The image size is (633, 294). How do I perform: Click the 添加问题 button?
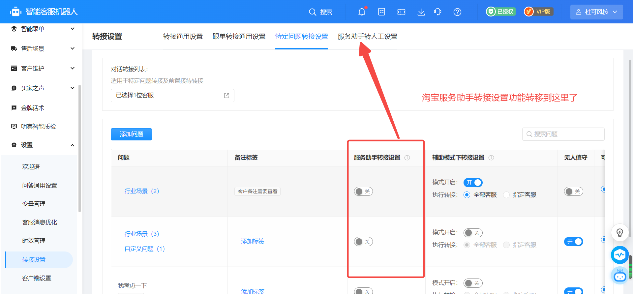[131, 134]
